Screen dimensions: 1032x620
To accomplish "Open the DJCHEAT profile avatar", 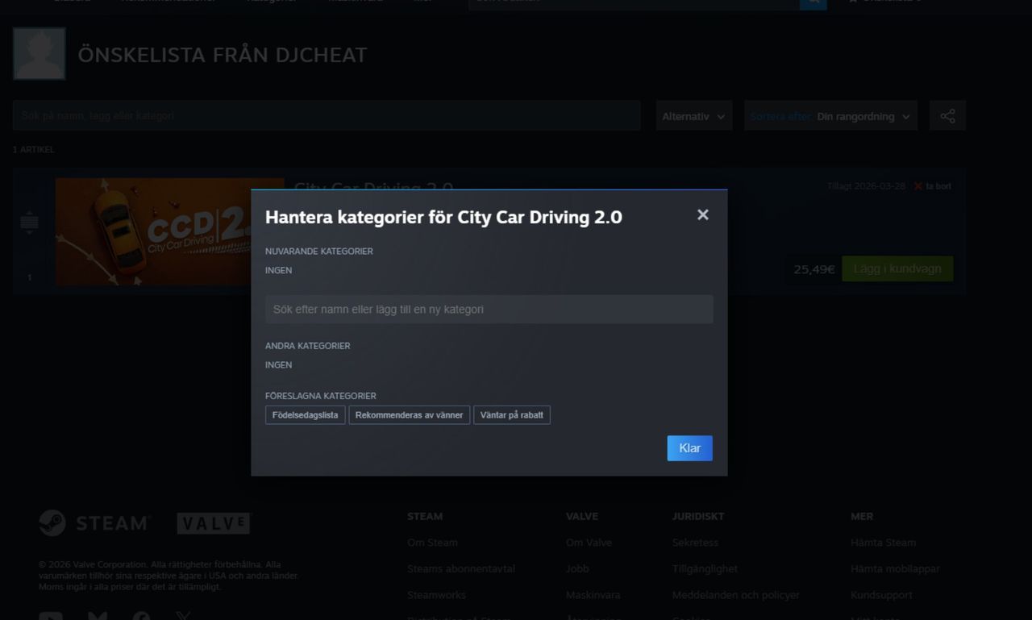I will point(39,53).
